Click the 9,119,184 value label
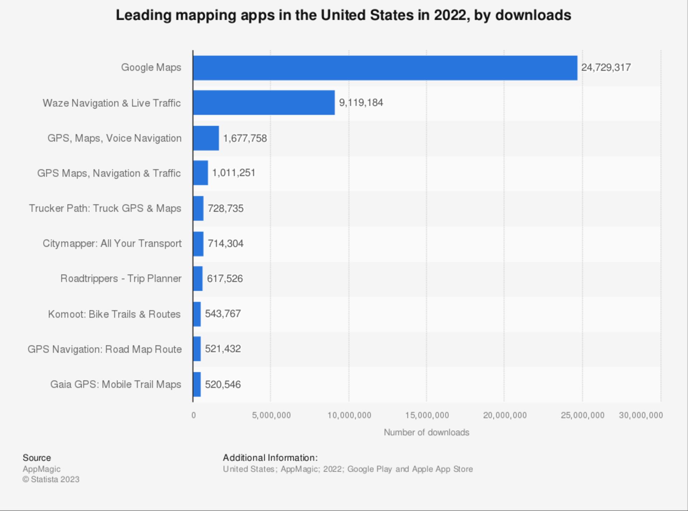 [361, 103]
